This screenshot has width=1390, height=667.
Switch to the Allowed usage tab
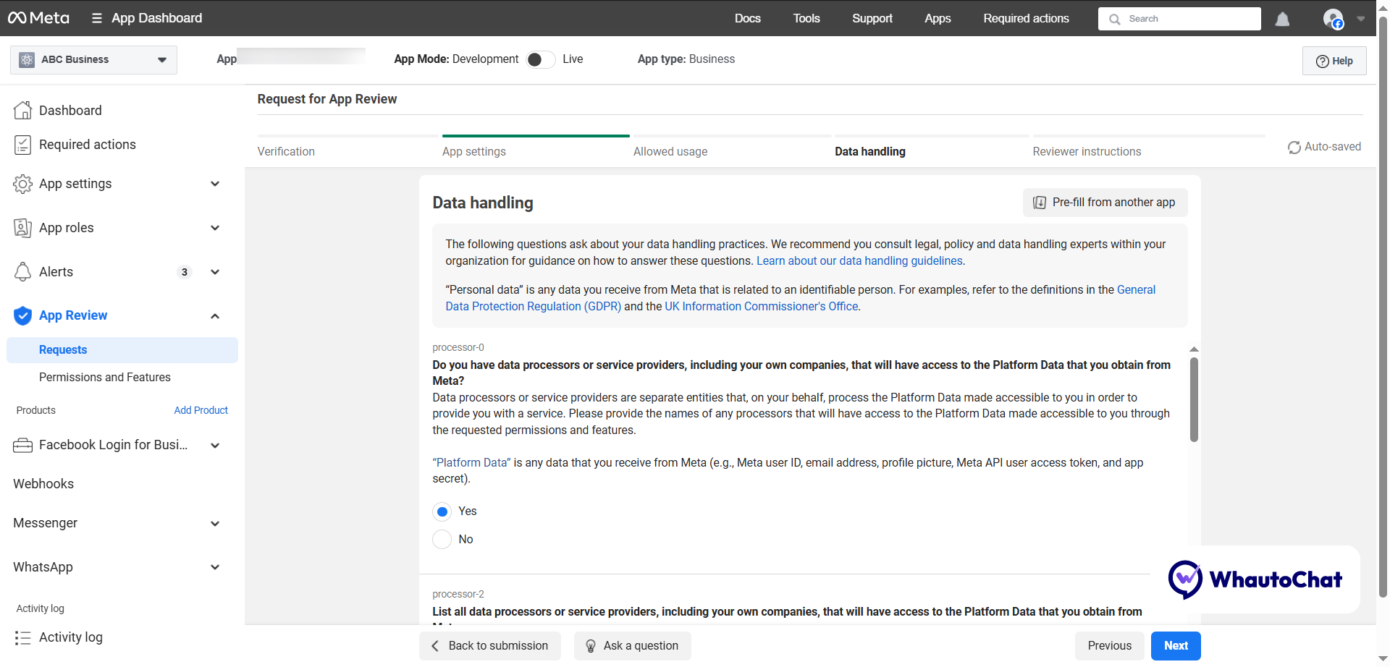pyautogui.click(x=670, y=151)
